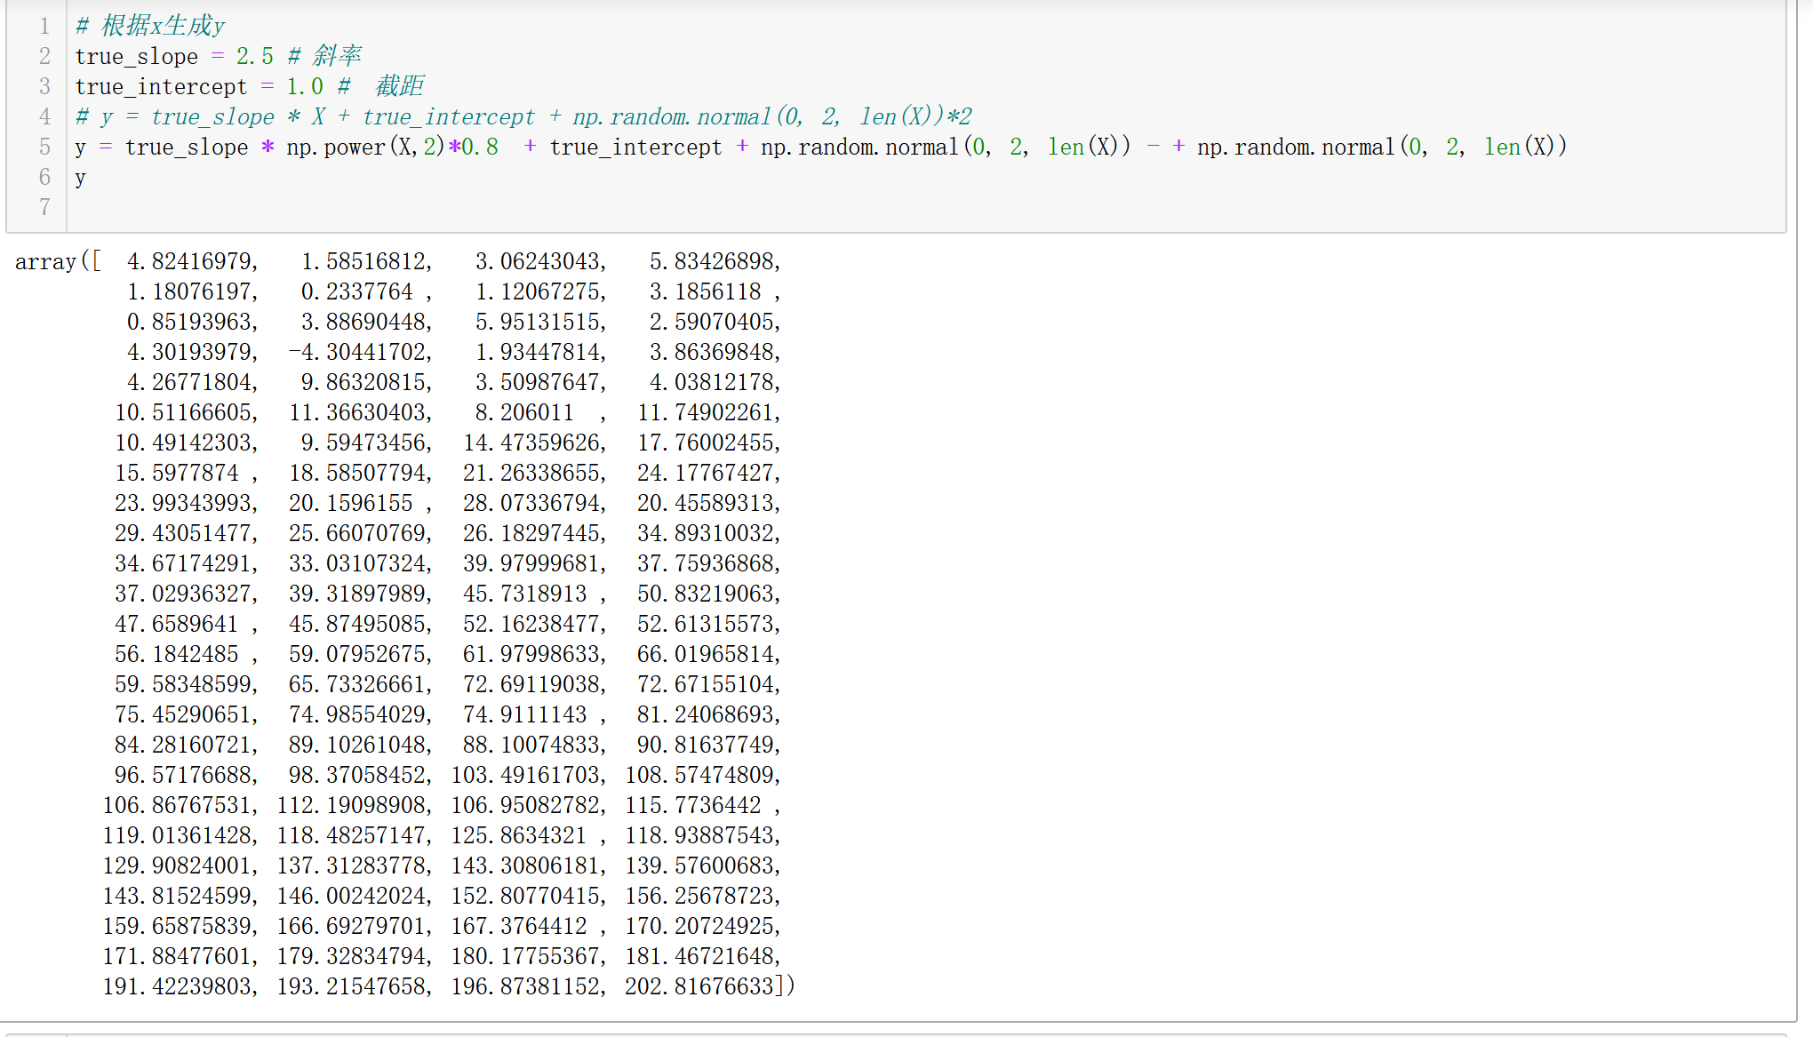Click true_intercept on line 3
Viewport: 1813px width, 1037px height.
click(x=161, y=87)
